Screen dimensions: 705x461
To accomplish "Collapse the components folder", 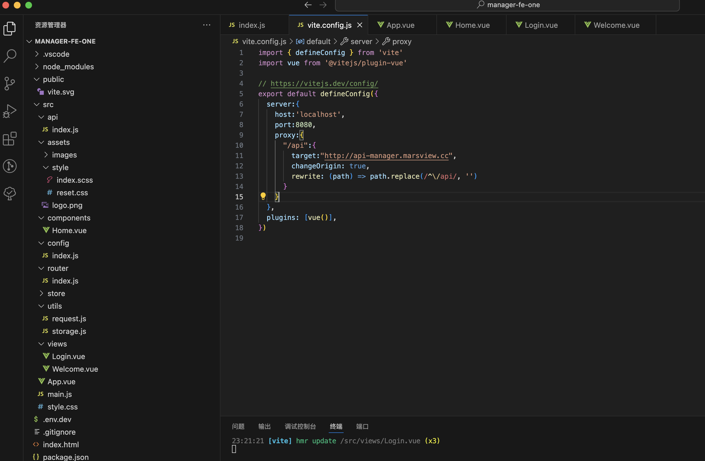I will coord(42,218).
